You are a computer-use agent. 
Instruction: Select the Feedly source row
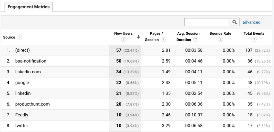point(137,115)
